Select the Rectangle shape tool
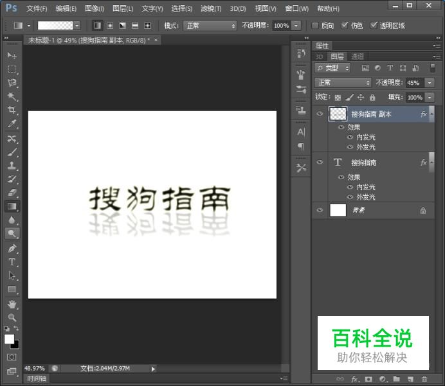445x386 pixels. pyautogui.click(x=12, y=289)
